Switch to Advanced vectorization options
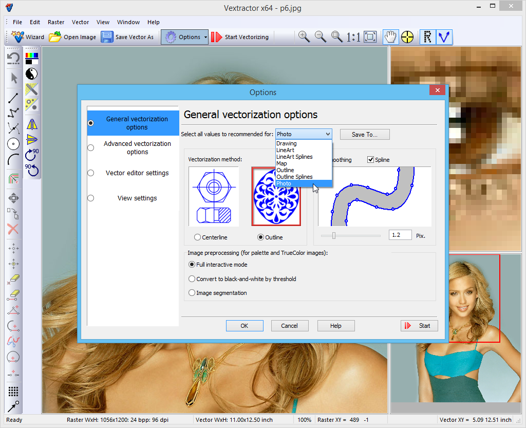The image size is (526, 428). click(137, 147)
